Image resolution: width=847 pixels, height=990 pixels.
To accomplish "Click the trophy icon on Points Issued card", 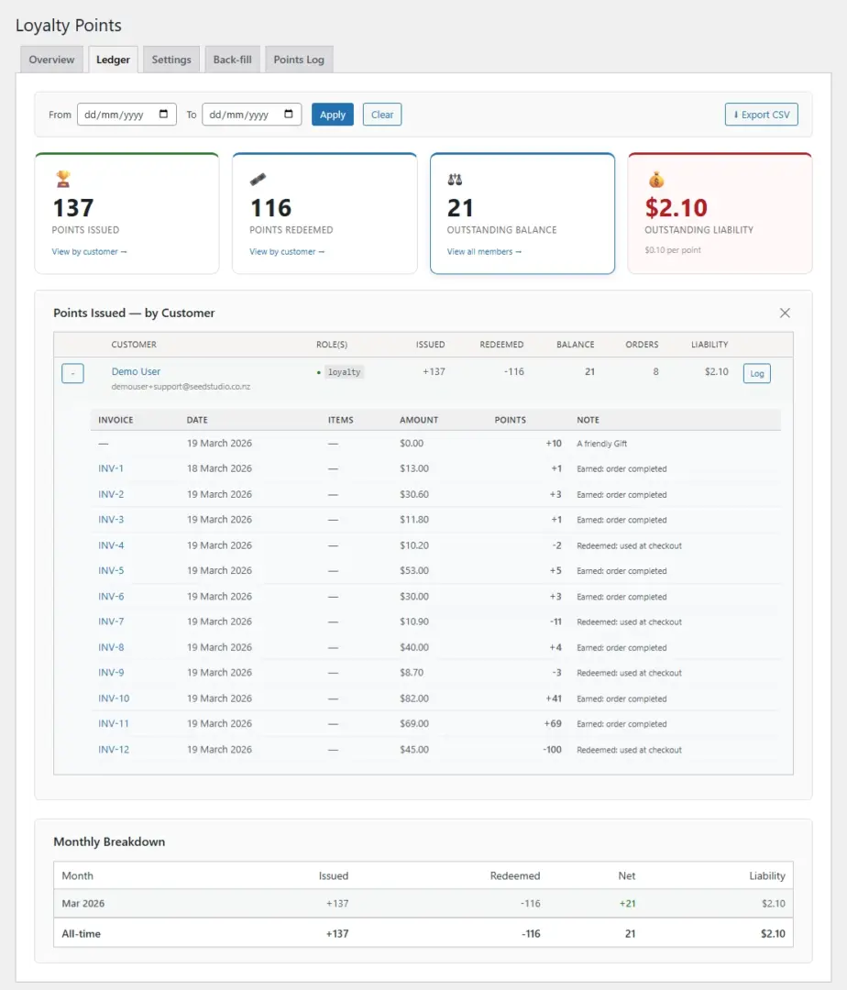I will click(62, 180).
